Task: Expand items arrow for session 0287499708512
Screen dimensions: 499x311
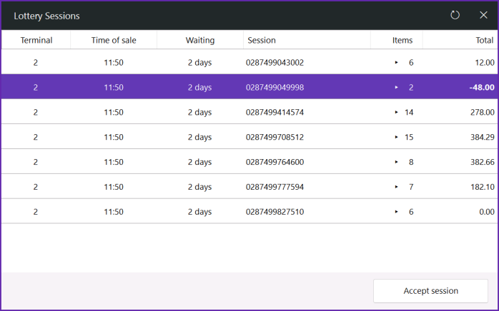Action: 396,137
